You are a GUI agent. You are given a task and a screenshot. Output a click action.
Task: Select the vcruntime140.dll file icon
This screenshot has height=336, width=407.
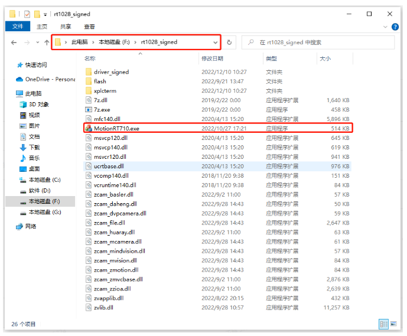[x=89, y=185]
